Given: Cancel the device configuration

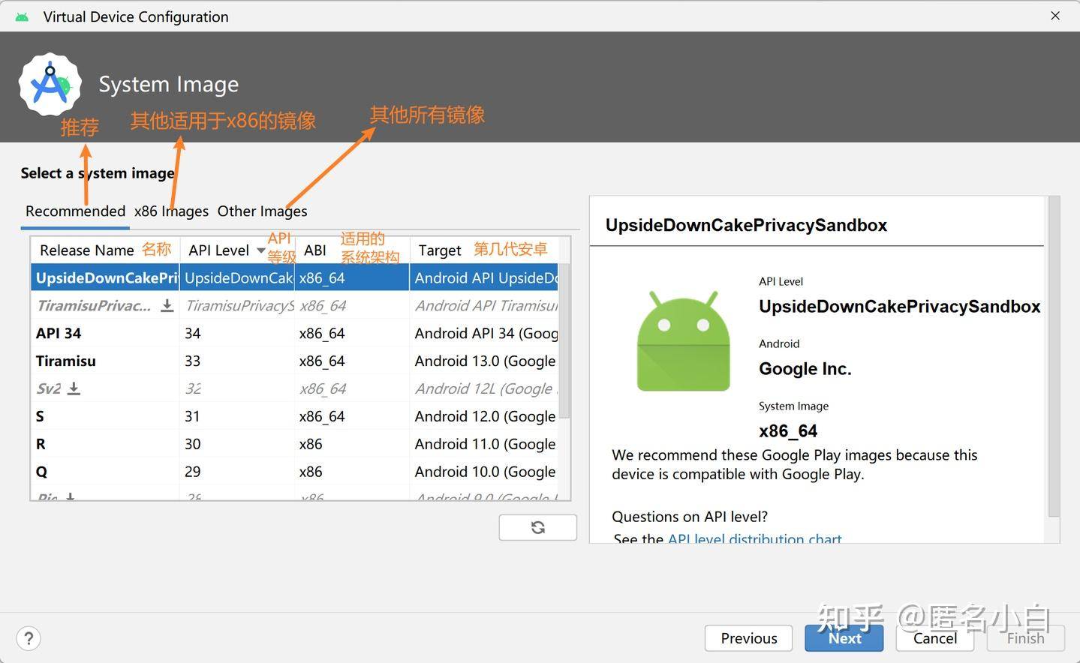Looking at the screenshot, I should pyautogui.click(x=934, y=638).
